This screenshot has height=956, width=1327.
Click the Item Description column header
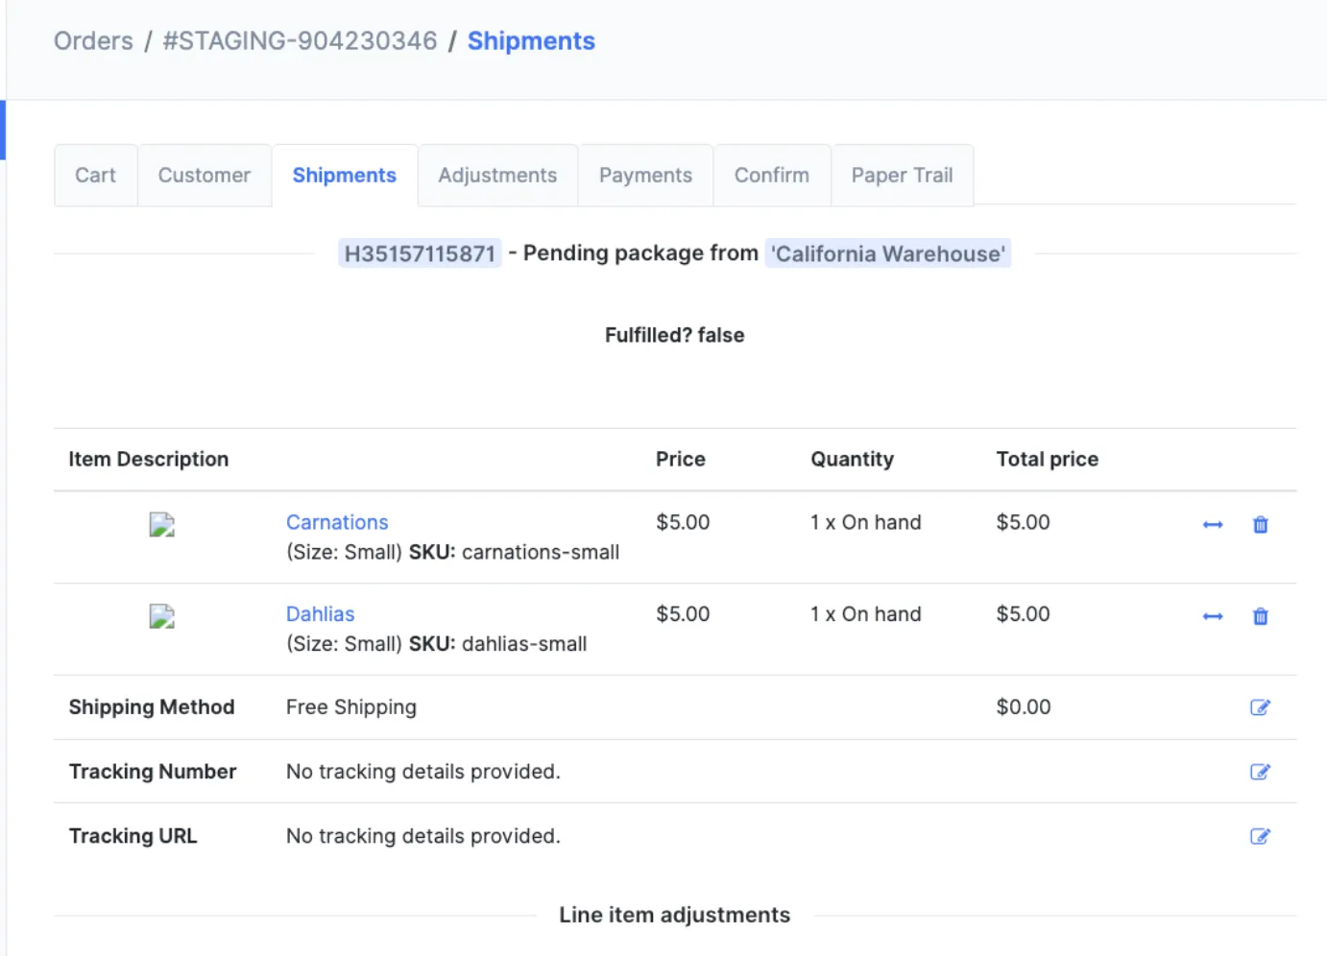(149, 460)
